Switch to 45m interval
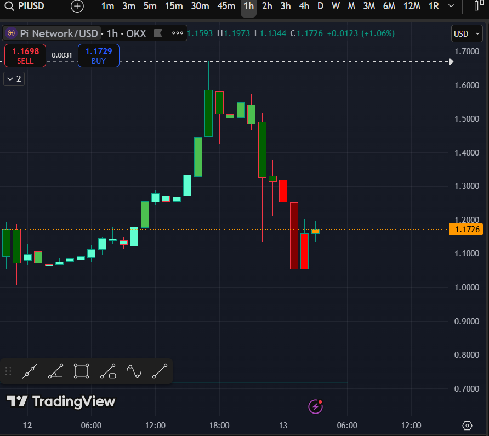This screenshot has height=436, width=489. (226, 6)
